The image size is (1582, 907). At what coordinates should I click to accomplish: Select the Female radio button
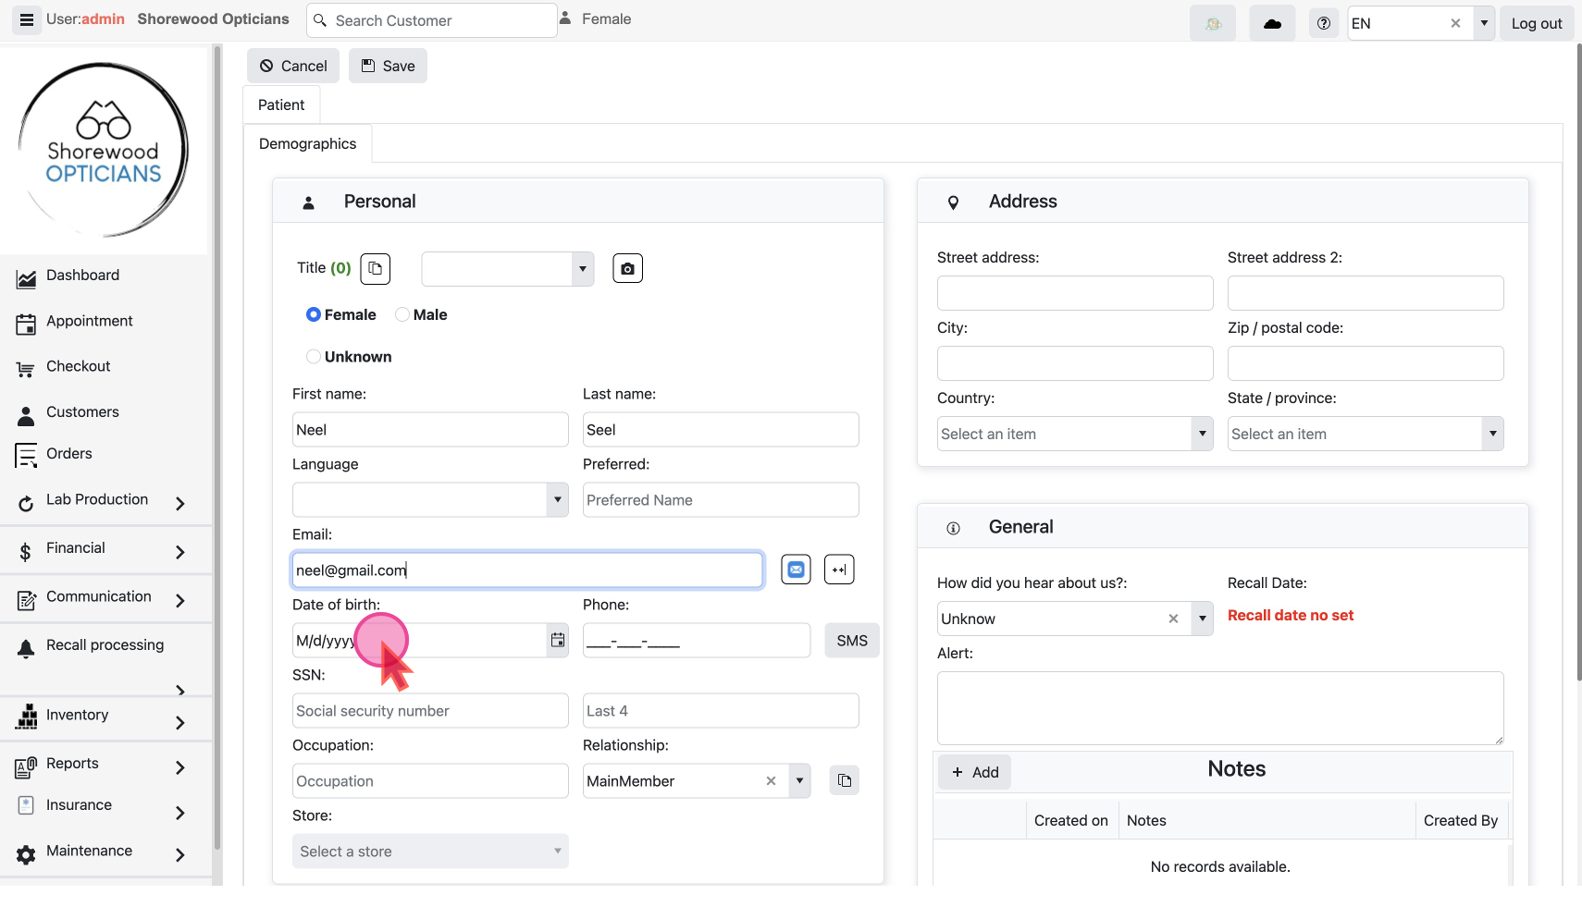314,315
